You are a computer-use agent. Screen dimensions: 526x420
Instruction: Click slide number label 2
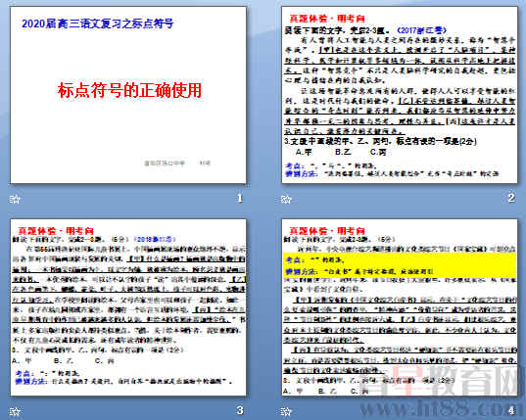[511, 198]
